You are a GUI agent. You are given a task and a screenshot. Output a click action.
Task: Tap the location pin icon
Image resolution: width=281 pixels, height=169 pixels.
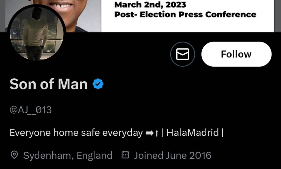click(14, 155)
